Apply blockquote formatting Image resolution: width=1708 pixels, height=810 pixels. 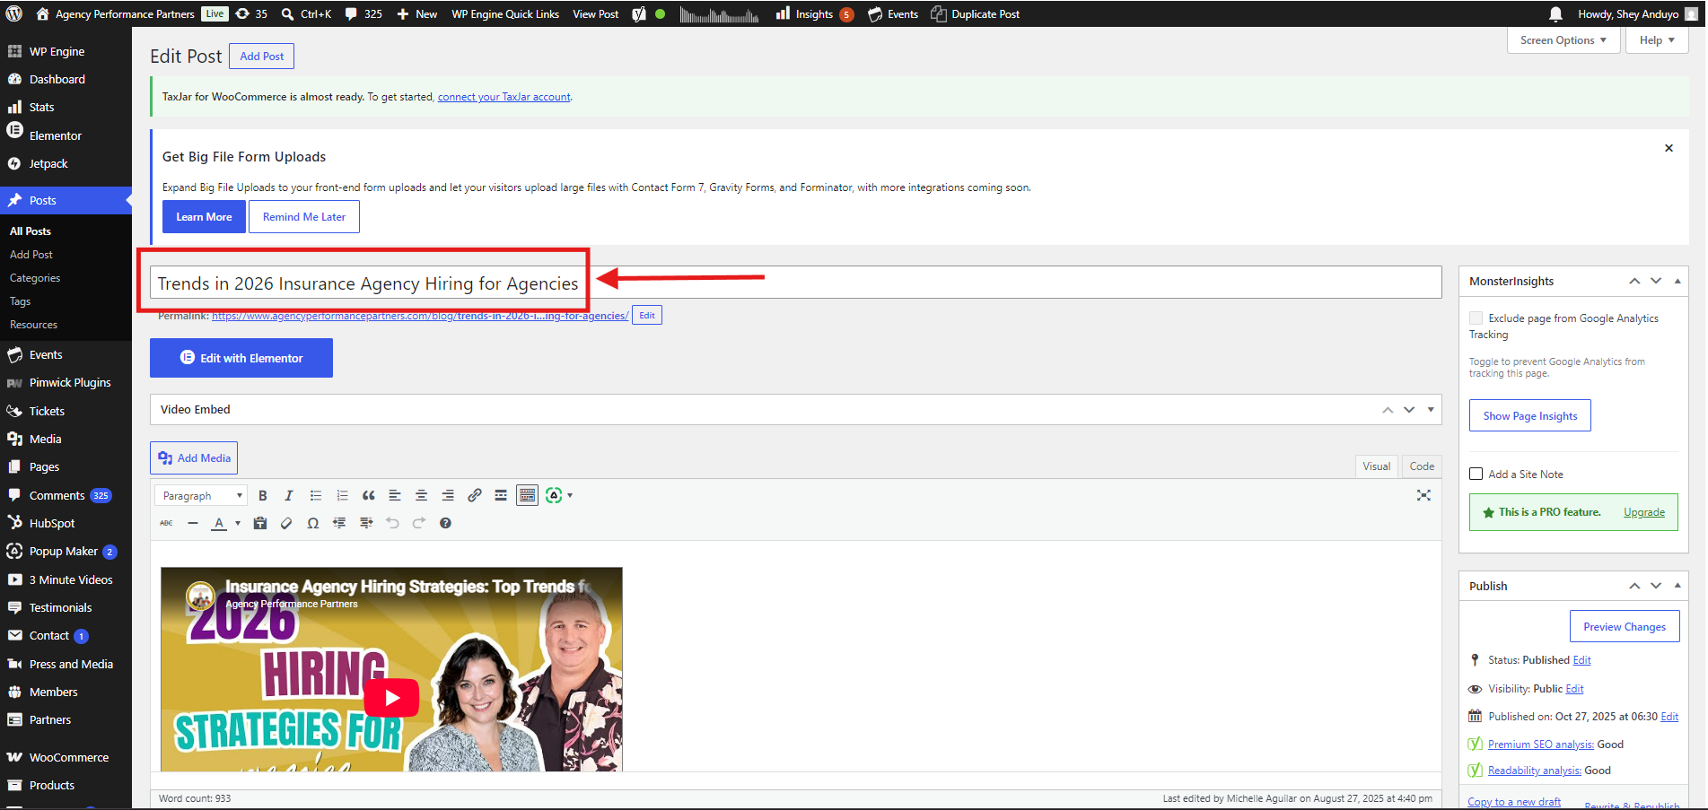click(368, 495)
